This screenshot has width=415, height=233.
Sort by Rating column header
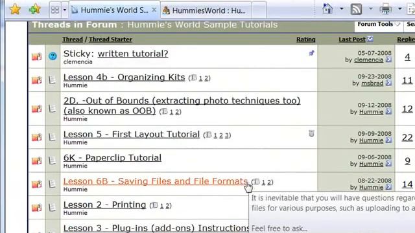(305, 39)
